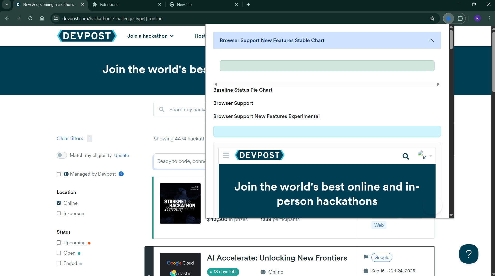Uncheck the Online location checkbox
The height and width of the screenshot is (276, 495).
pos(59,203)
